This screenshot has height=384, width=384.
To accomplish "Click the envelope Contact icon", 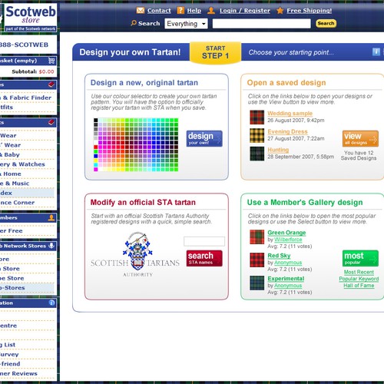I will [x=141, y=11].
